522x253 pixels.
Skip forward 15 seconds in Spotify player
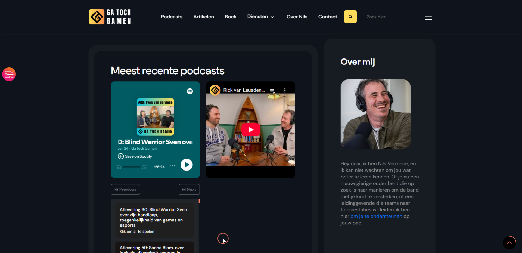144,167
